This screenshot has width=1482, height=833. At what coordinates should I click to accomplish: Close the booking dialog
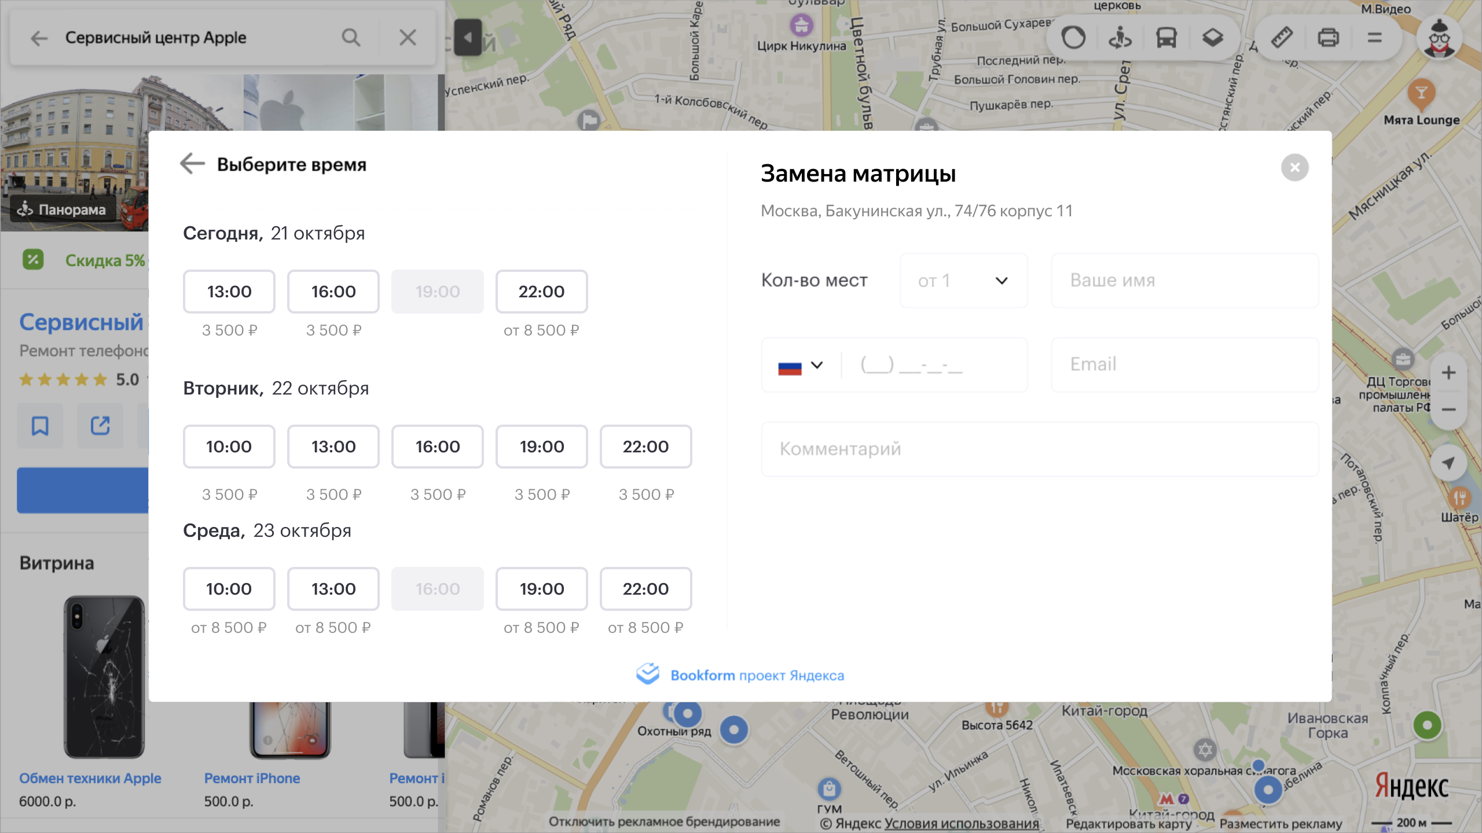[x=1294, y=167]
